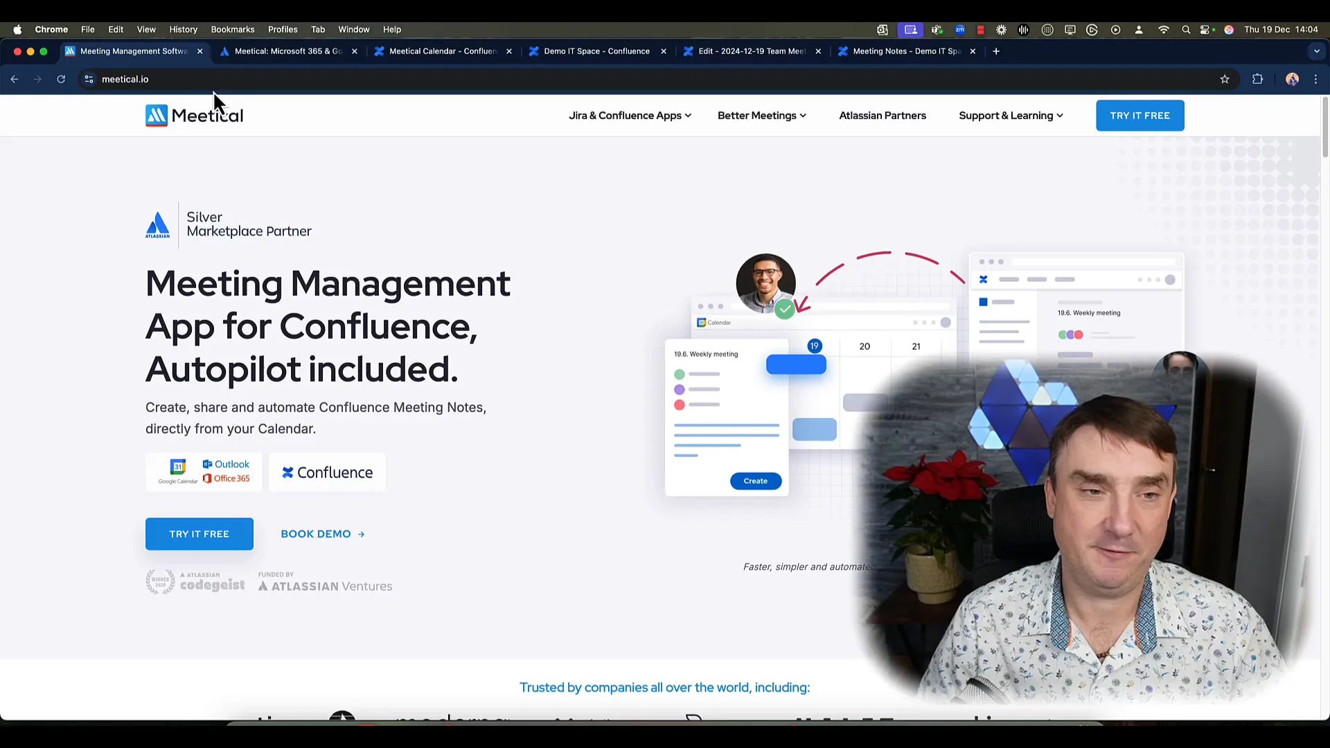This screenshot has height=748, width=1330.
Task: Open the Apple menu
Action: click(x=17, y=30)
